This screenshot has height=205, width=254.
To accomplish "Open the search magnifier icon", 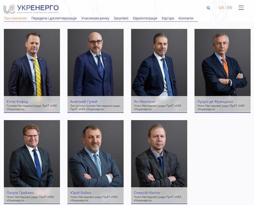I will tap(208, 8).
